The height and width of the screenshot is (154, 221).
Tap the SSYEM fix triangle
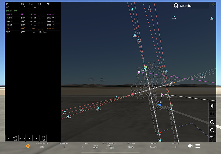172,83
